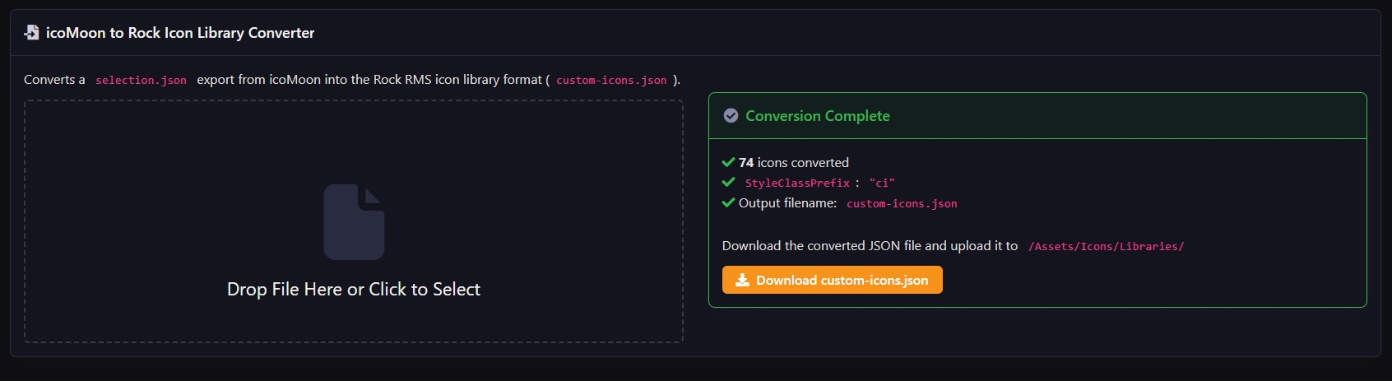Click the file import icon beside the converter title
Image resolution: width=1392 pixels, height=381 pixels.
pos(31,33)
